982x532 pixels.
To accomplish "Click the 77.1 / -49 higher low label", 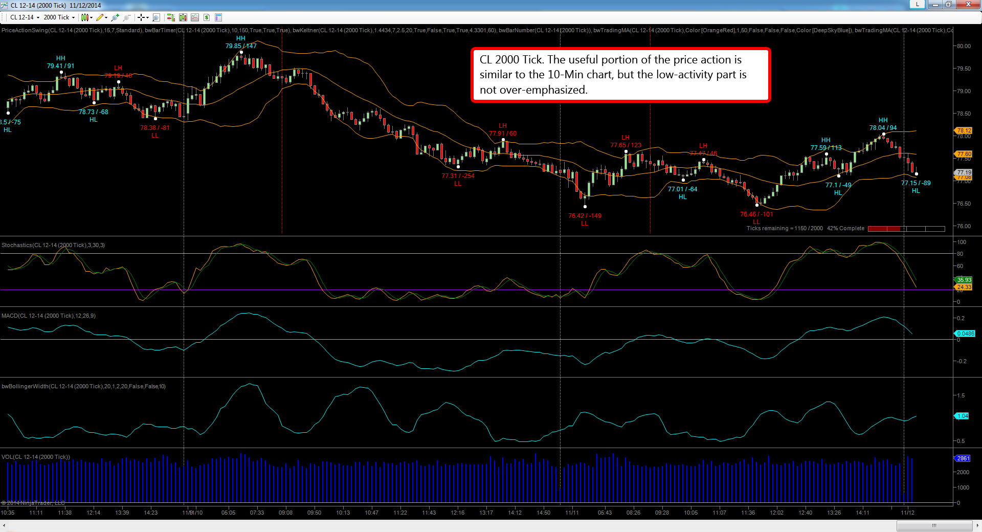I will coord(838,185).
